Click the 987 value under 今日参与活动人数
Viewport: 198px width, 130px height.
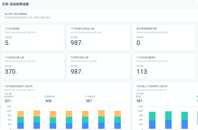76,72
